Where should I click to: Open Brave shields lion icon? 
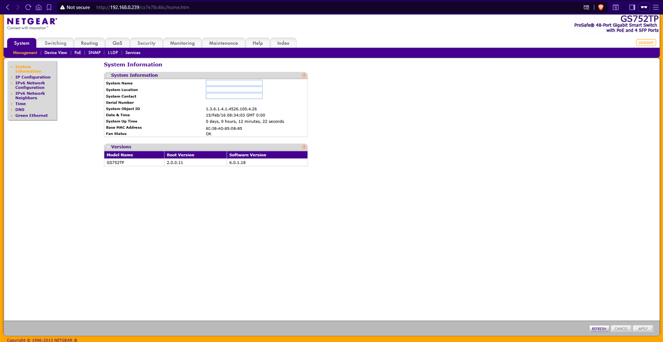point(601,7)
